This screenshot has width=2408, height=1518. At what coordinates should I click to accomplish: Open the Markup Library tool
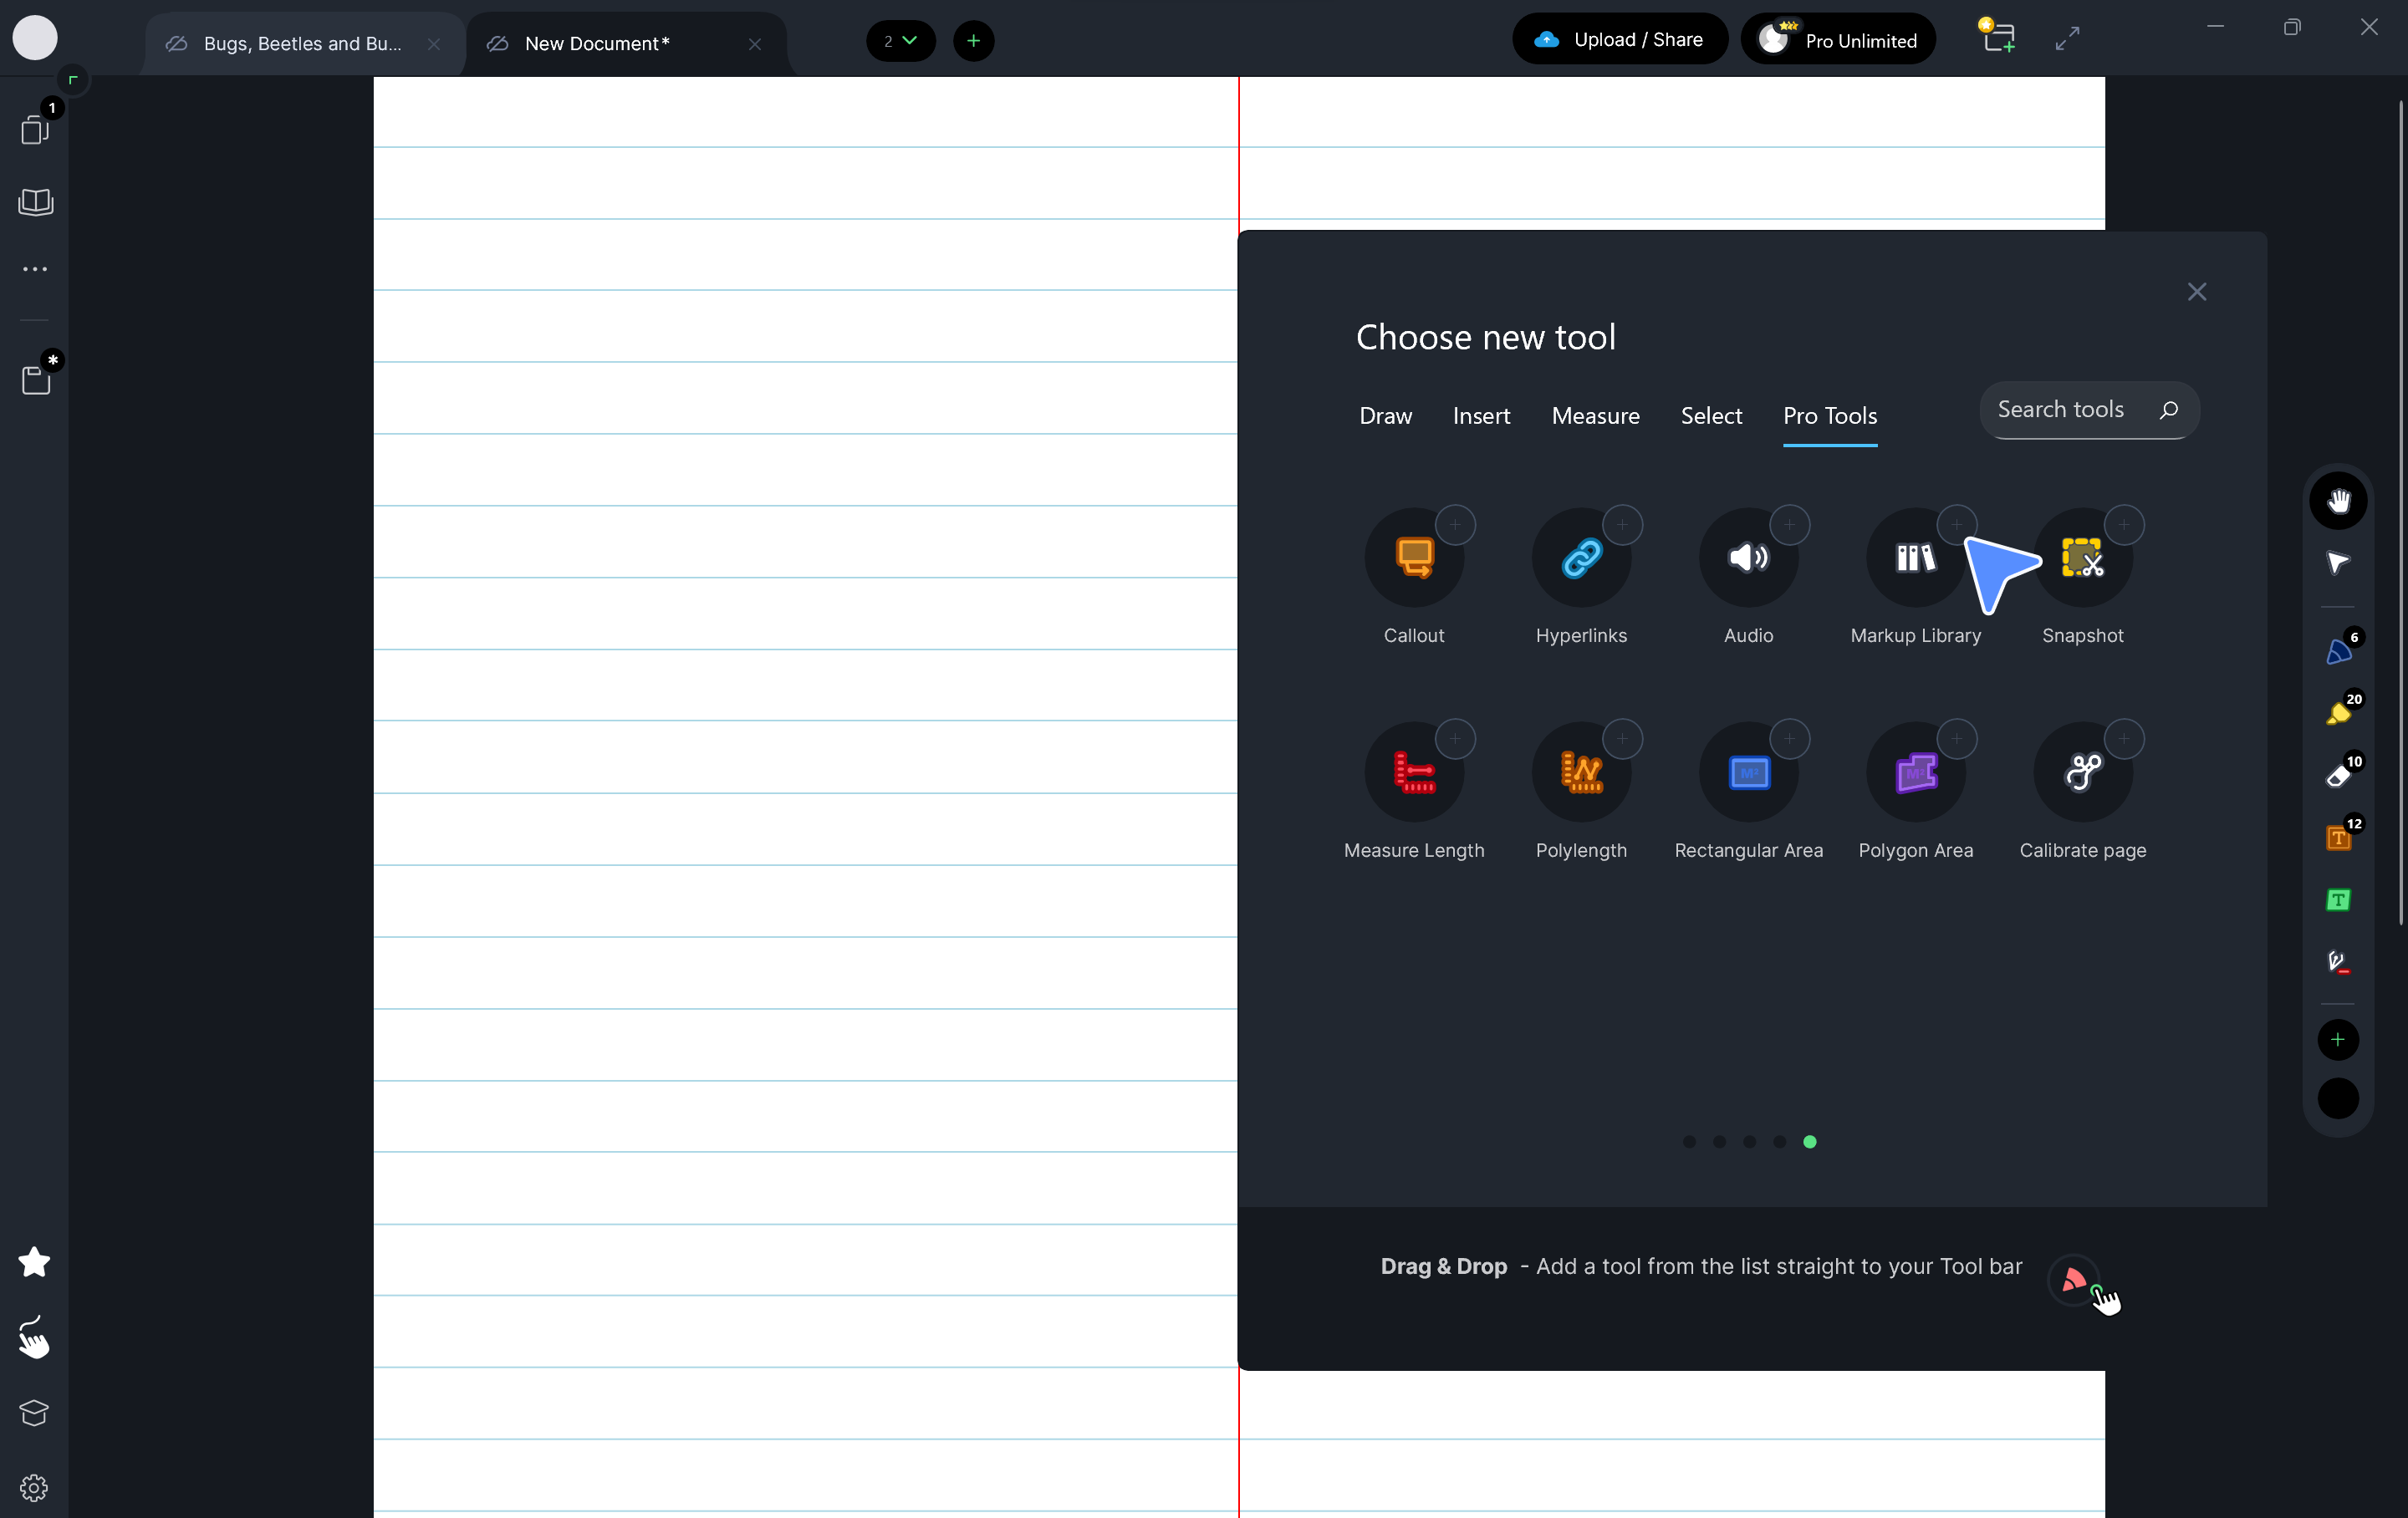coord(1914,557)
